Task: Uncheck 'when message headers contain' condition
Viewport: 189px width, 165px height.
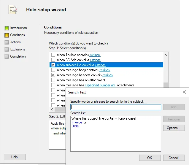Action: (x=53, y=75)
